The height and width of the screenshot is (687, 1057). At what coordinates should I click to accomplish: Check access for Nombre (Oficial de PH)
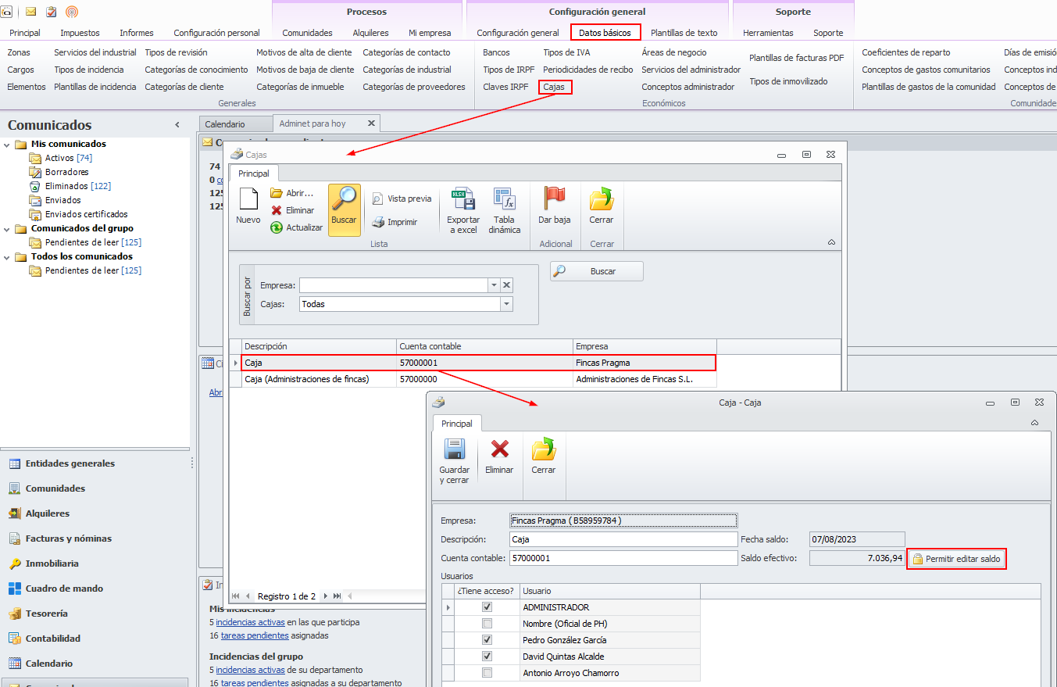487,624
